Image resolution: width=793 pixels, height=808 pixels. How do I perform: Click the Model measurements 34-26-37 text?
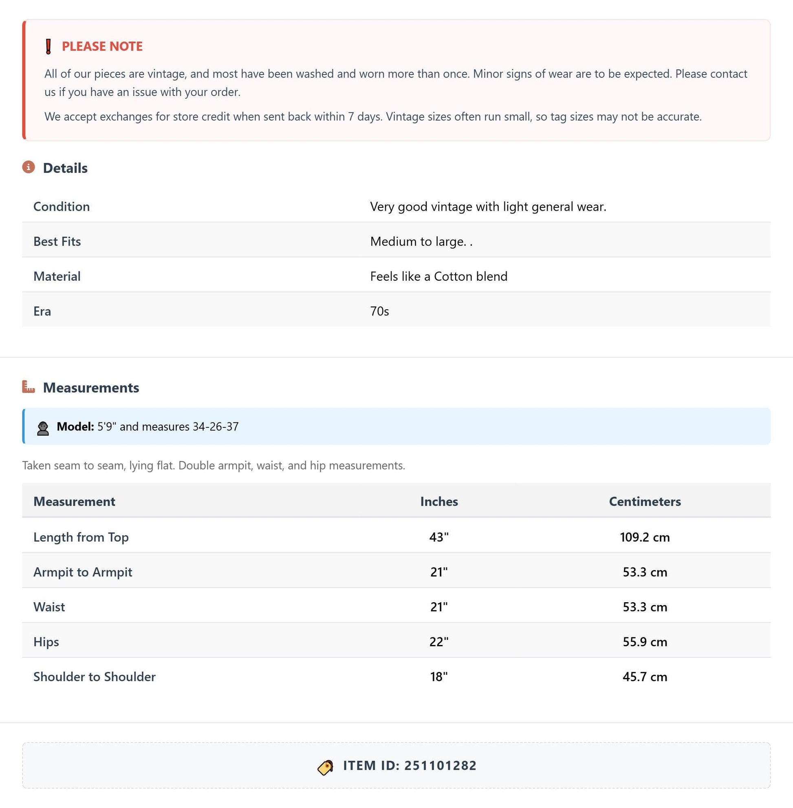point(215,427)
